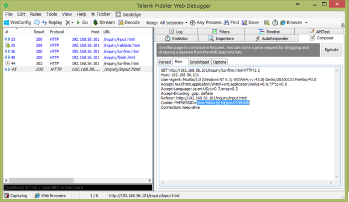
Task: Open the Scratchpad sub-tab
Action: [199, 62]
